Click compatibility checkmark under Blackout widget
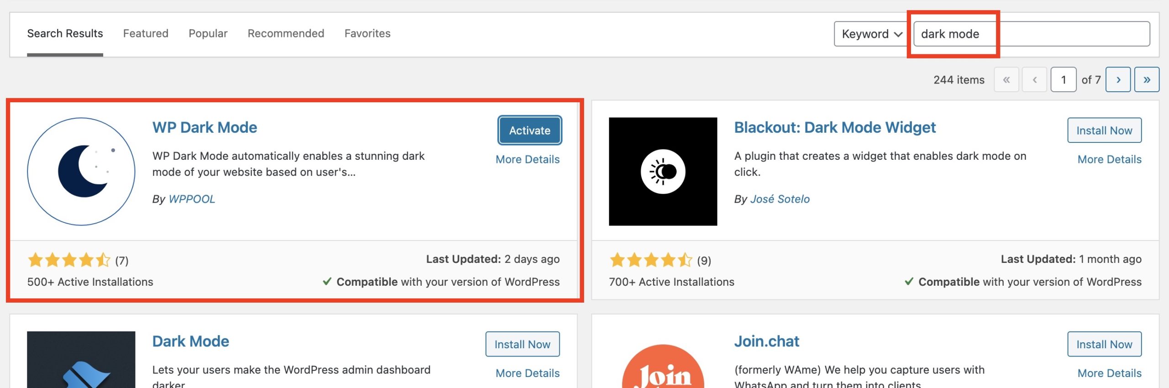The height and width of the screenshot is (388, 1169). pyautogui.click(x=909, y=282)
